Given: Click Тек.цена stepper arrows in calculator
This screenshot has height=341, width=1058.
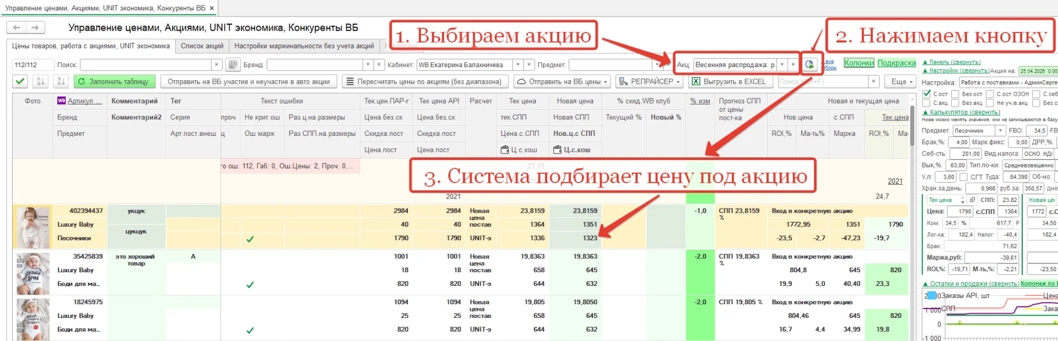Looking at the screenshot, I should [963, 200].
